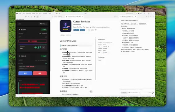Open the cursorpromax publisher link

[x=77, y=24]
